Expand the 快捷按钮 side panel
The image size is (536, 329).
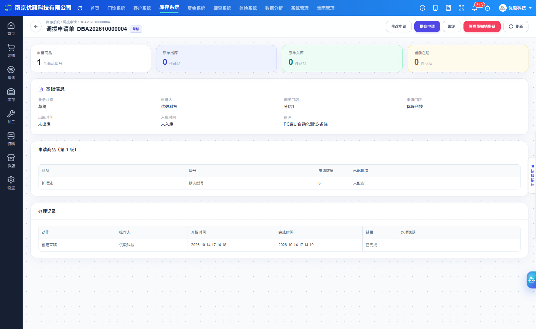tap(532, 175)
